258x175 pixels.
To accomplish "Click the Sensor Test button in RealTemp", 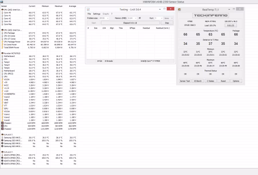I will click(185, 81).
